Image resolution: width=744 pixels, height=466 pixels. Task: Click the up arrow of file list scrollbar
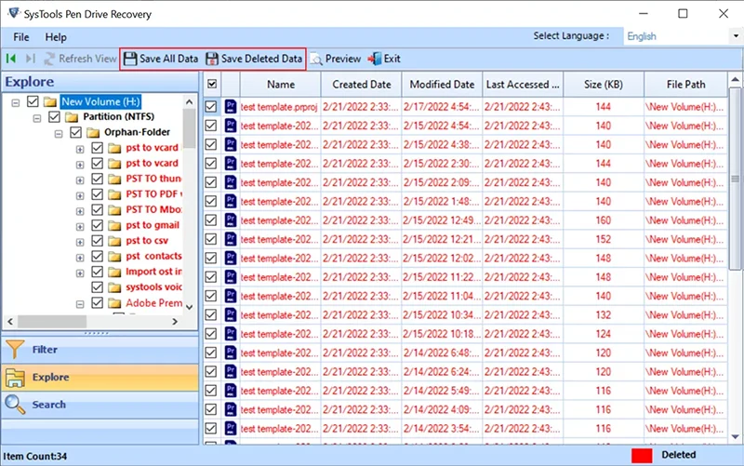click(x=735, y=79)
